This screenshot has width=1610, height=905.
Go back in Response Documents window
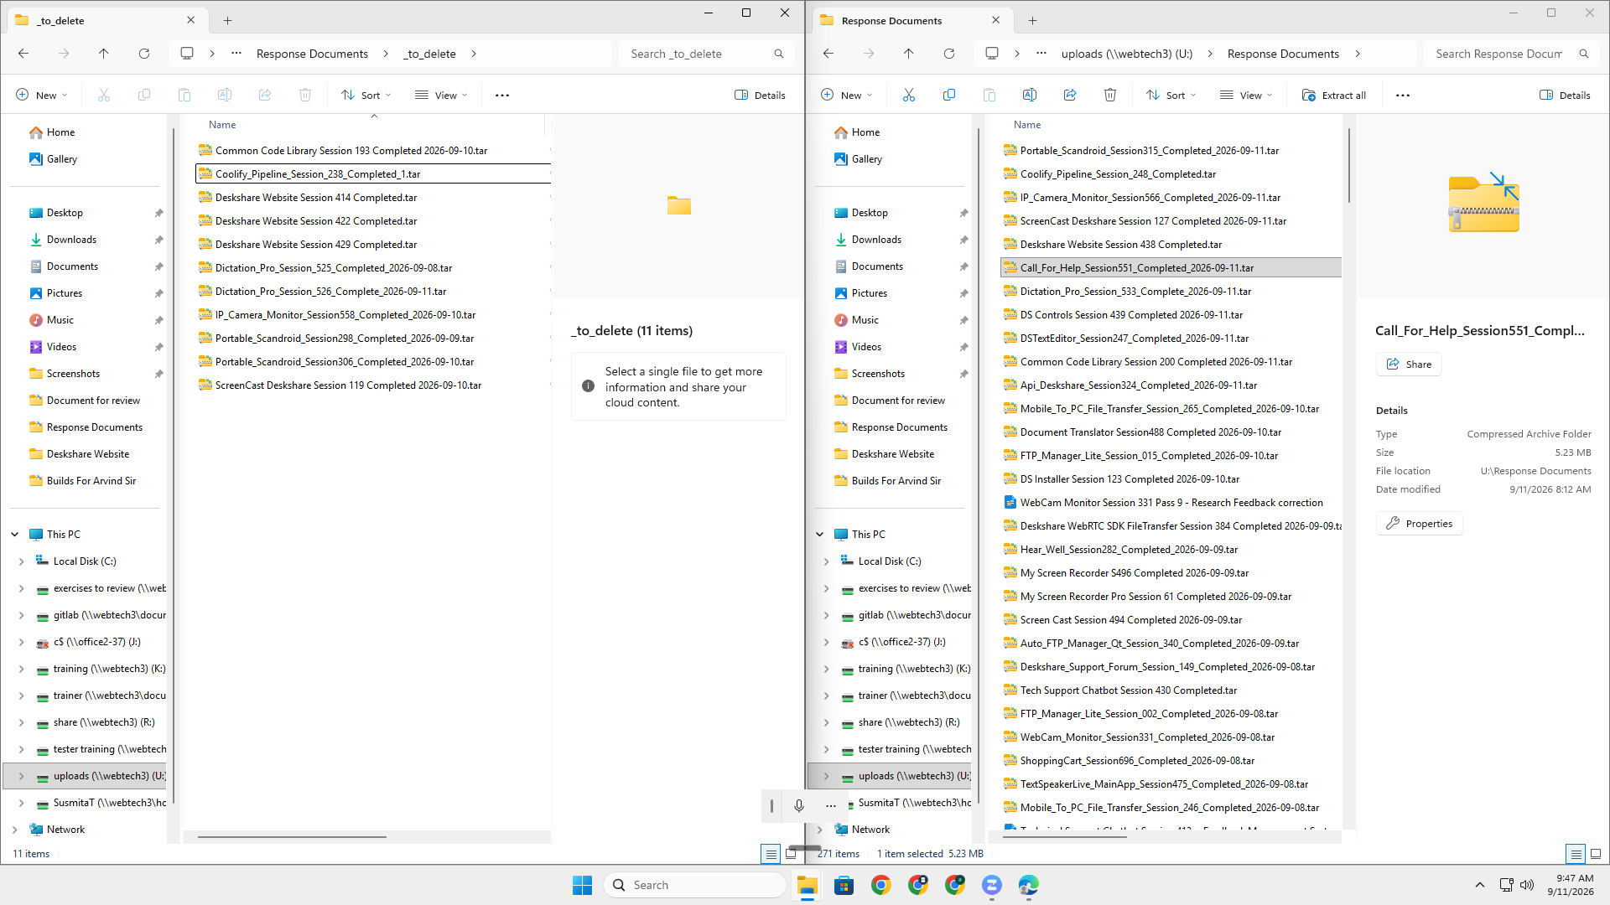[828, 54]
